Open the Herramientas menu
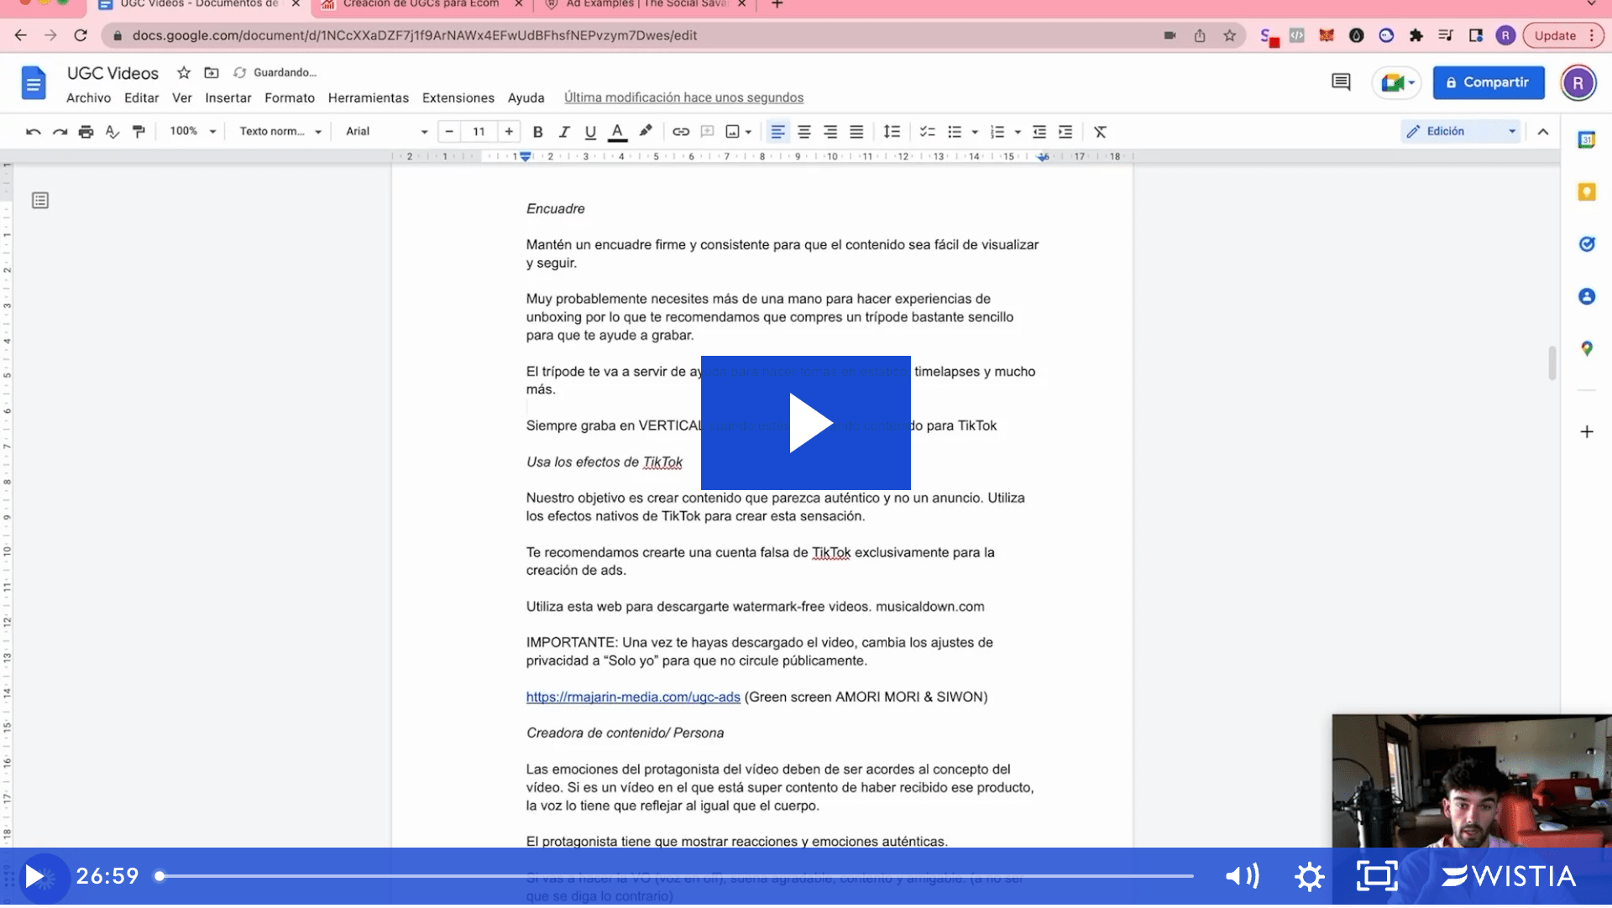The width and height of the screenshot is (1612, 908). (369, 98)
